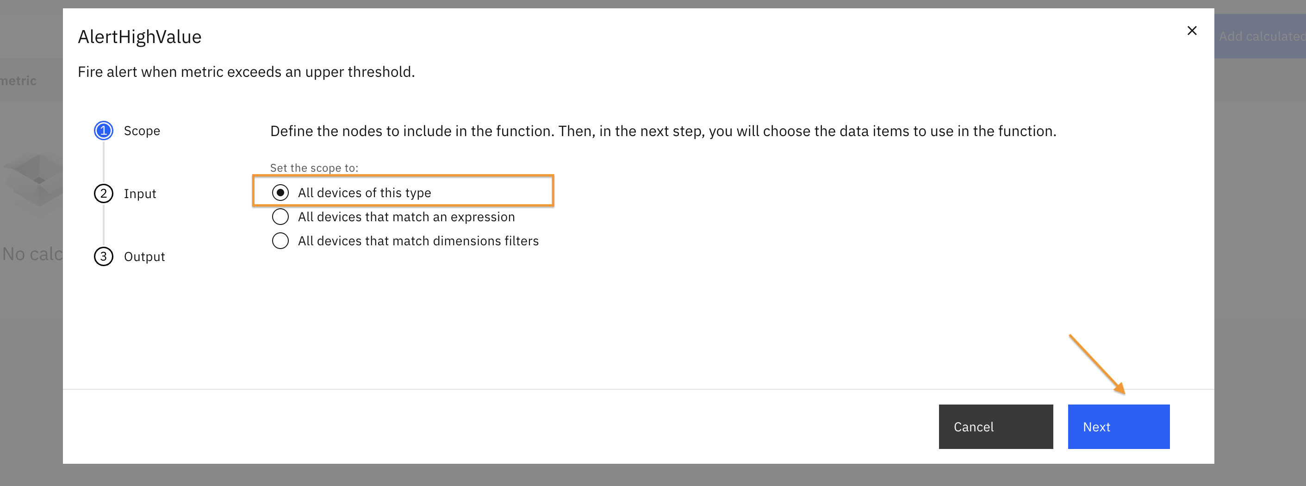Click the step 1 Scope circle icon
The height and width of the screenshot is (486, 1306).
(103, 131)
